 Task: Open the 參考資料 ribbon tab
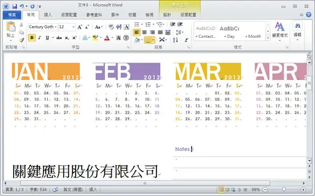(94, 15)
